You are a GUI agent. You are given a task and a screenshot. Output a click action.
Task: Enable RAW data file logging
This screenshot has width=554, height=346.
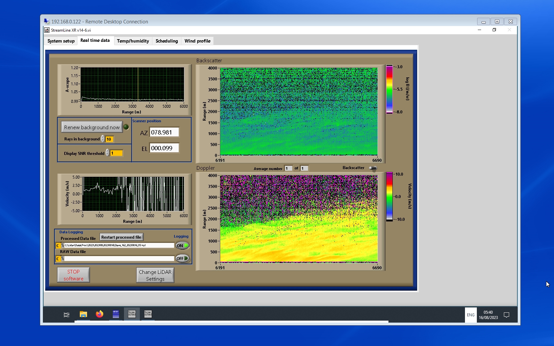point(182,258)
